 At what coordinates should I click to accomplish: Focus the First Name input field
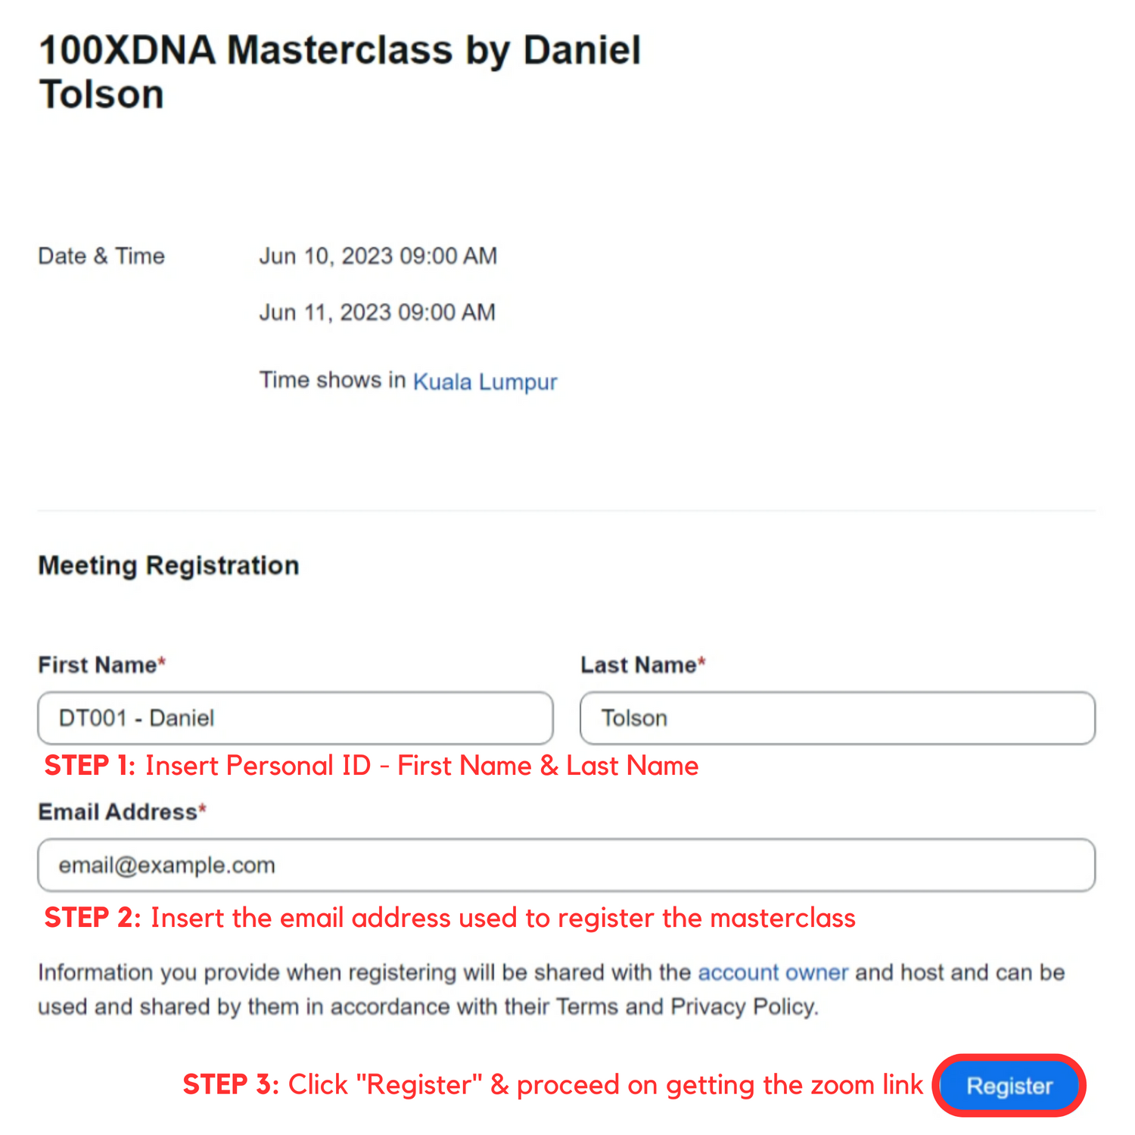(x=295, y=718)
